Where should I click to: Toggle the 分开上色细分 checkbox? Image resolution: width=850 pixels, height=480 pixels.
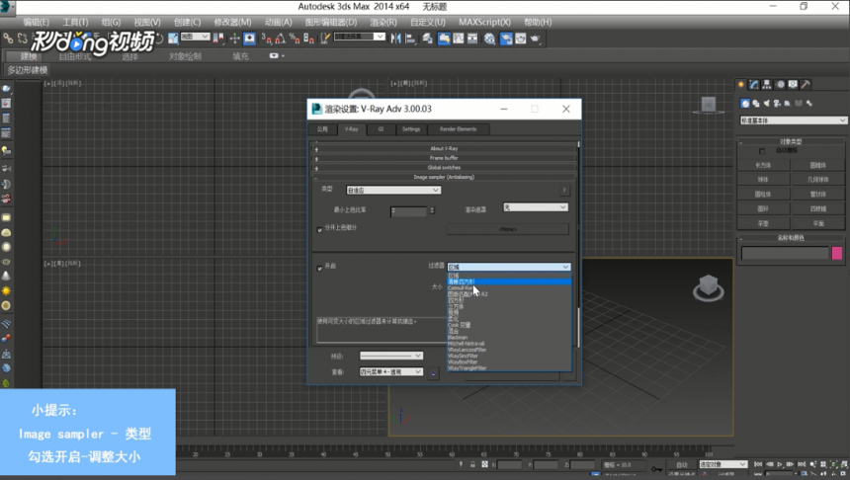pyautogui.click(x=320, y=229)
